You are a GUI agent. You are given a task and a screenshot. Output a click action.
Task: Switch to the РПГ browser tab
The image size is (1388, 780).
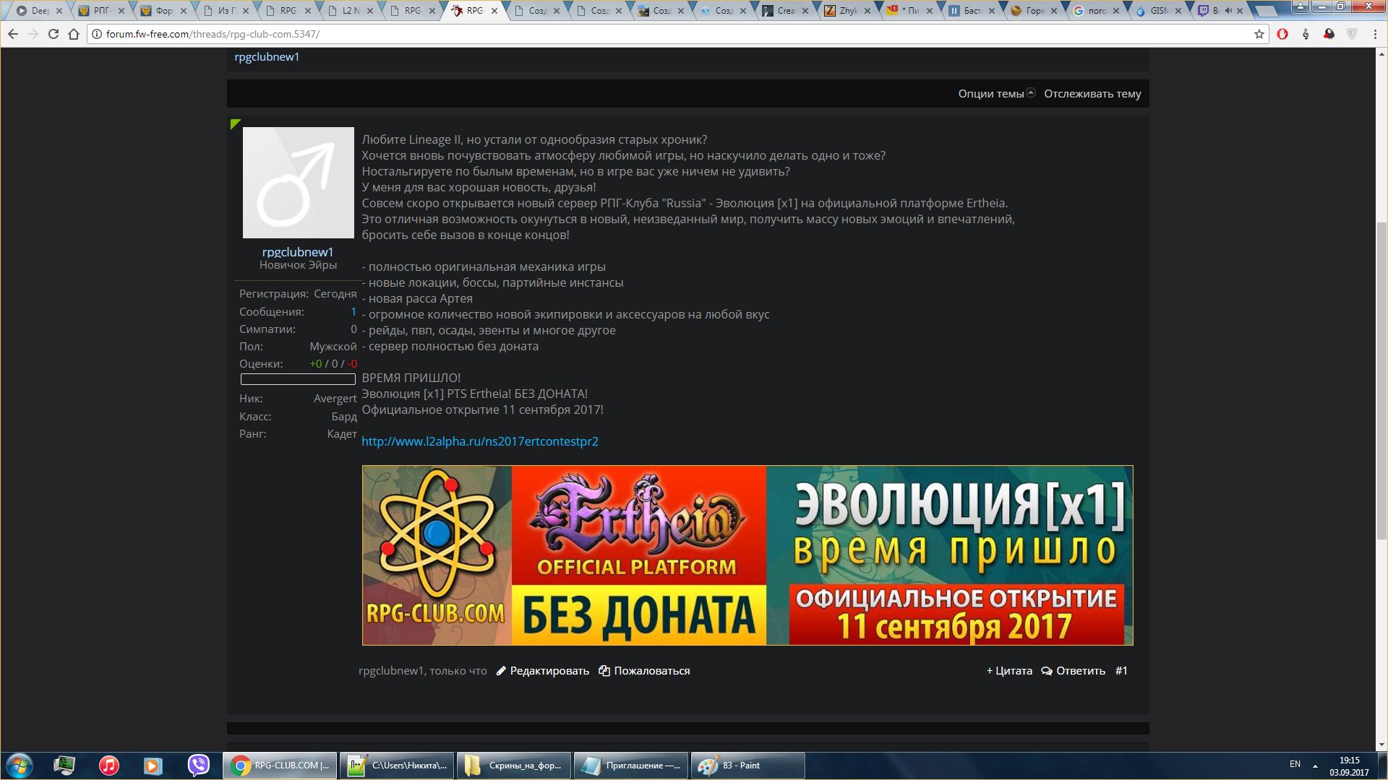[101, 11]
